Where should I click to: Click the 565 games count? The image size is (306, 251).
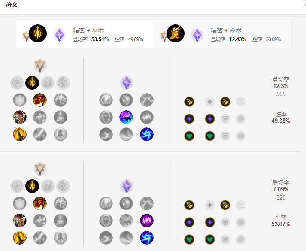[281, 94]
